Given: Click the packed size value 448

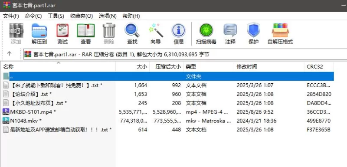Looking at the screenshot, I should (177, 130).
